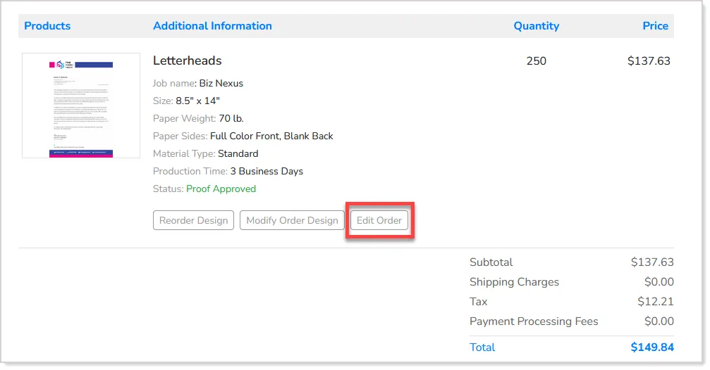Click the Payment Processing Fees label

click(x=534, y=321)
